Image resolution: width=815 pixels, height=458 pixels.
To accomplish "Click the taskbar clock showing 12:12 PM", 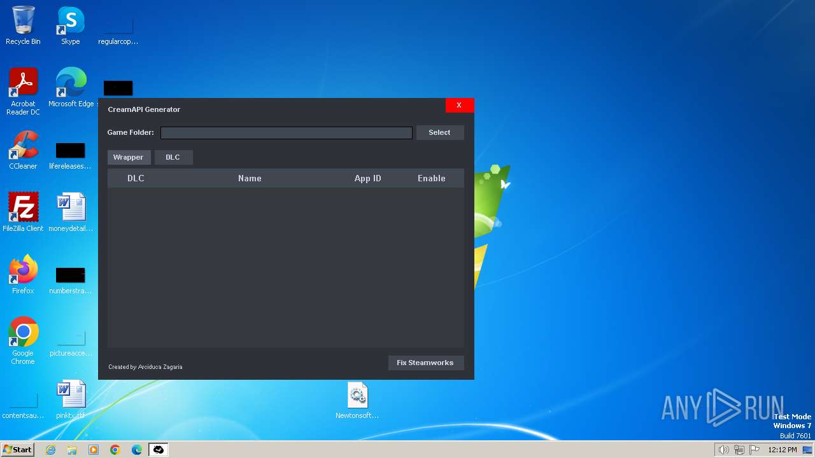I will (783, 450).
